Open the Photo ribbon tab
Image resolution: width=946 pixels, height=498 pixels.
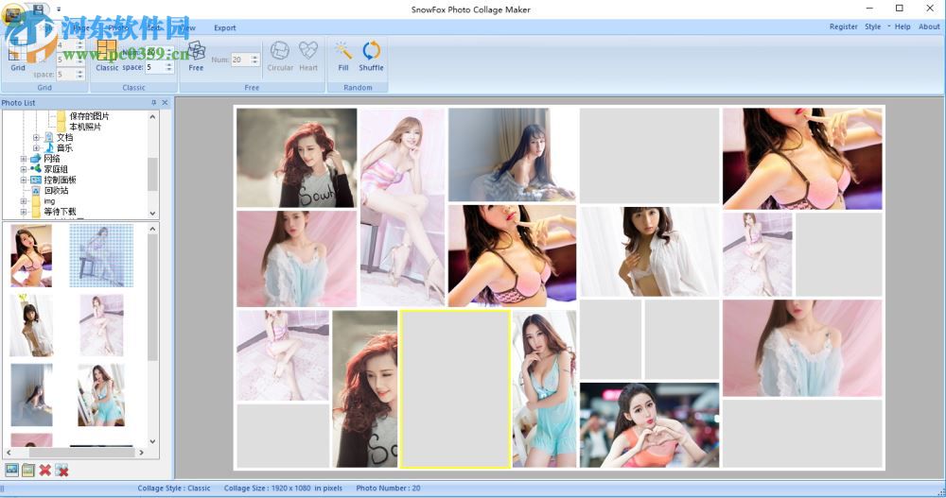118,27
